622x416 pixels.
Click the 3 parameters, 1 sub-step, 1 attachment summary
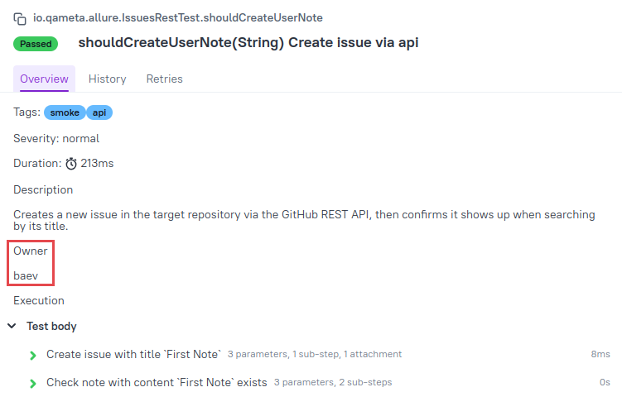click(x=315, y=354)
